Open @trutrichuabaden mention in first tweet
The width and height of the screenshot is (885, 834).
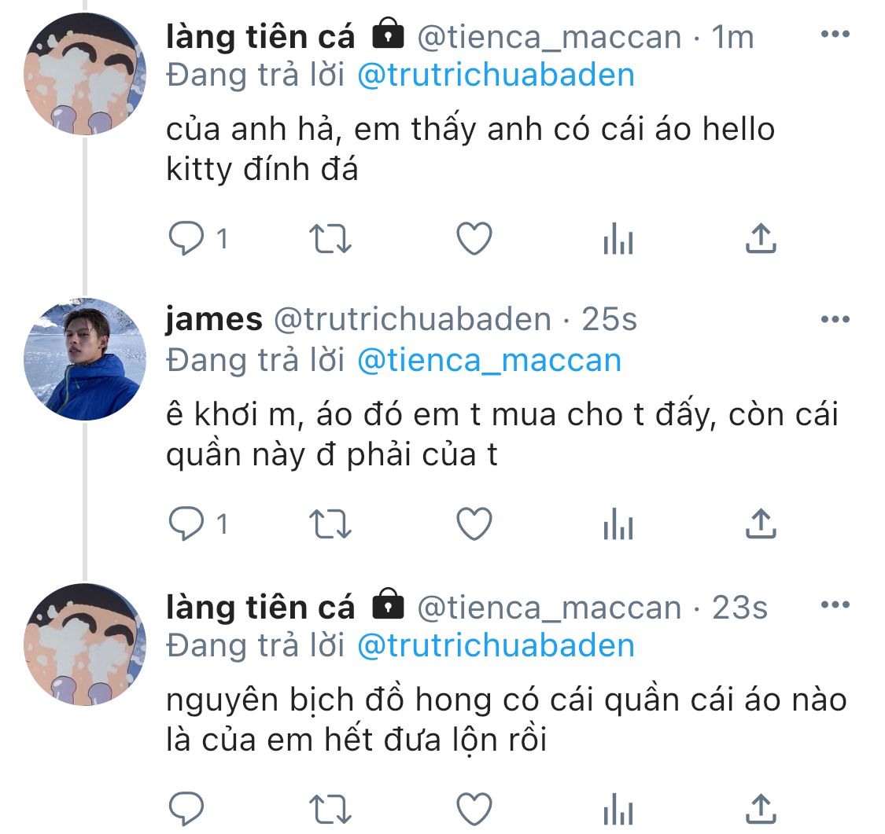(496, 75)
